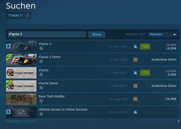Open the Race Track Builder thumbnail
Viewport: 181px width, 129px height.
(21, 99)
